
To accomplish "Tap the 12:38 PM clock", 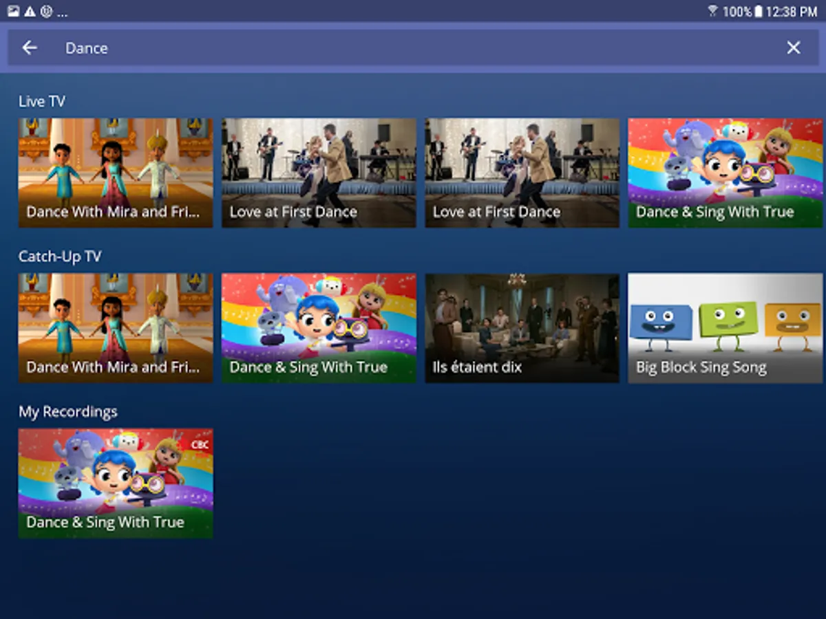I will coord(792,12).
